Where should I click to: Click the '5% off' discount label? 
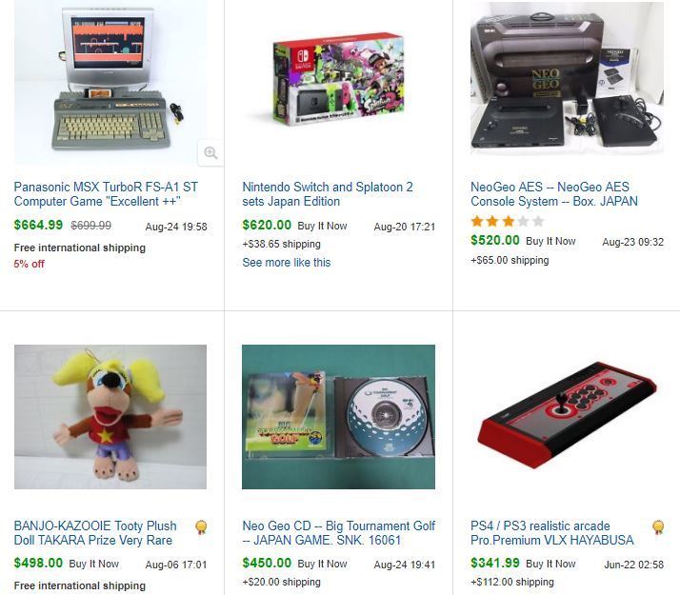[x=30, y=264]
